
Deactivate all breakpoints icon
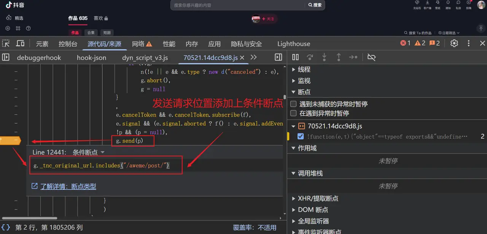tap(371, 57)
